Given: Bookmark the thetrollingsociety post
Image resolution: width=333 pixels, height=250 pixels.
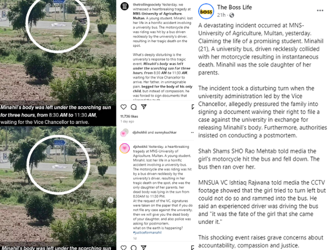Looking at the screenshot, I should point(193,107).
